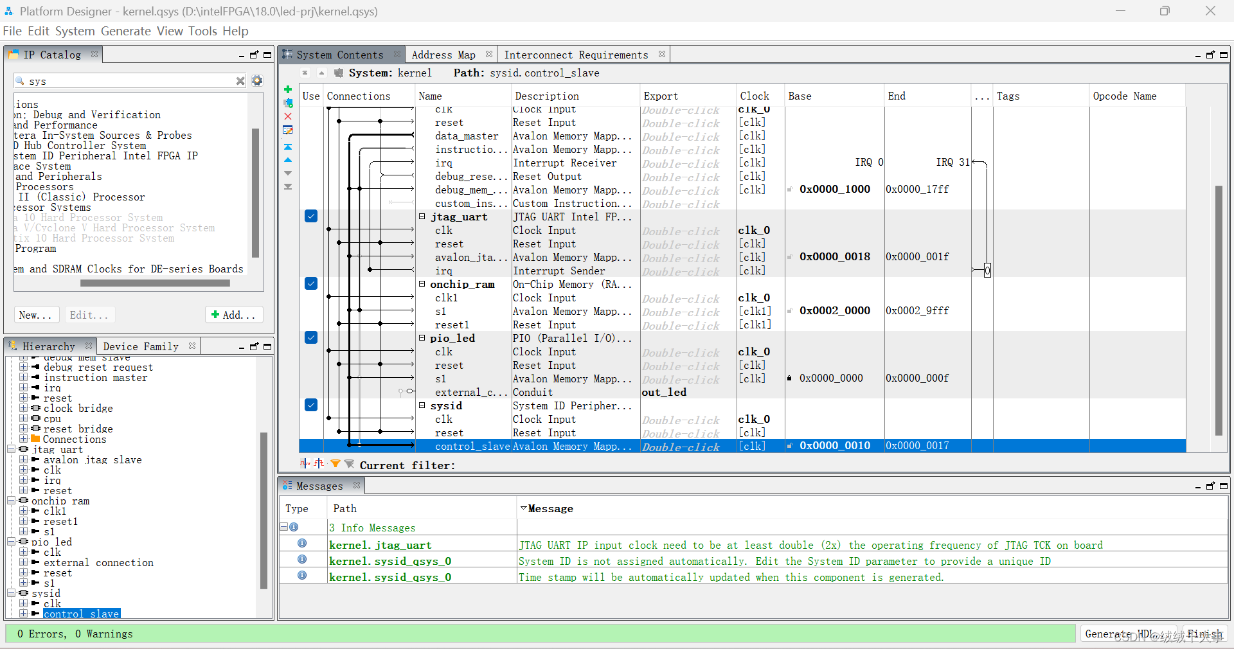Click the New... button in IP Catalog
The width and height of the screenshot is (1234, 649).
pyautogui.click(x=37, y=315)
